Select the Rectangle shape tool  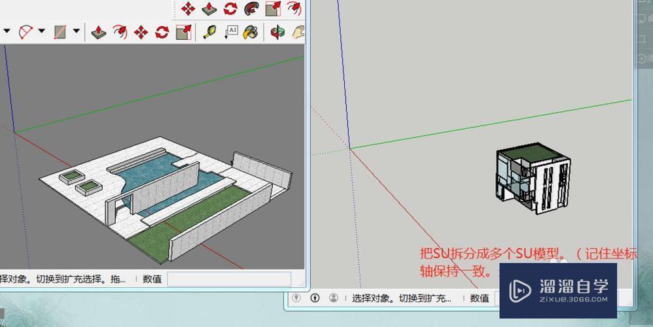pos(61,31)
